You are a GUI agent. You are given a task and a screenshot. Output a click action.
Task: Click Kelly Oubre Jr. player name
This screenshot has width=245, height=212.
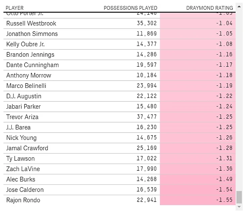[x=26, y=44]
